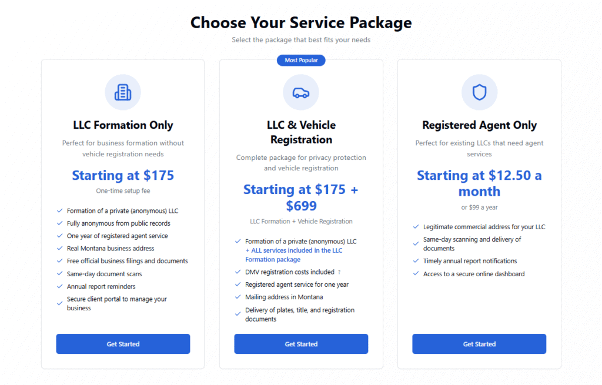Get Started with LLC & Vehicle Registration
The height and width of the screenshot is (385, 602).
coord(301,344)
